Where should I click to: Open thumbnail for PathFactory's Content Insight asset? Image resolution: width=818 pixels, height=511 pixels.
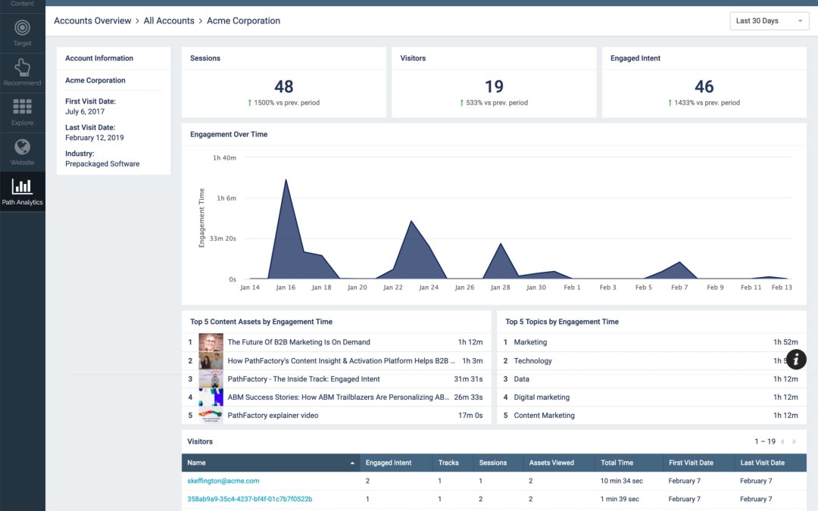(211, 361)
